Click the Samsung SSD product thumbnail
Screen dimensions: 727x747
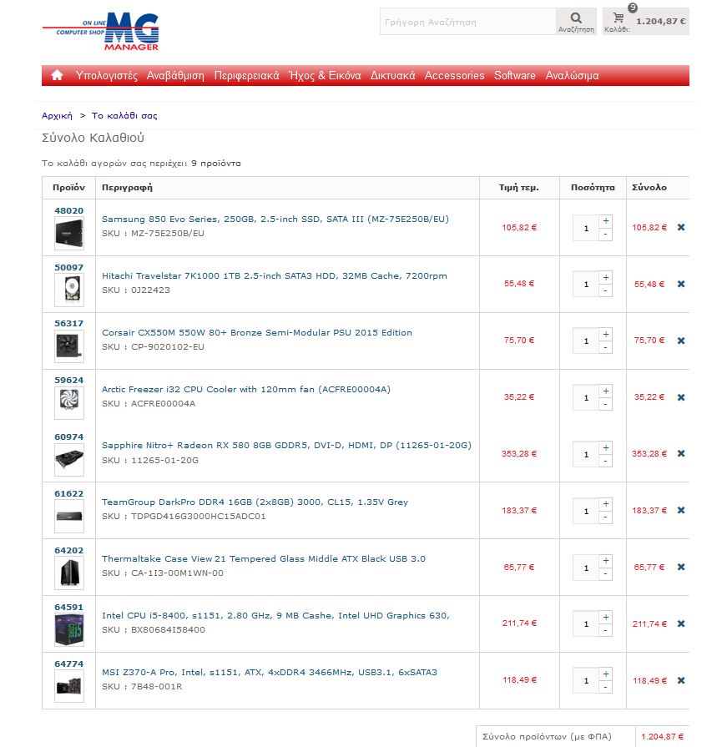[69, 234]
